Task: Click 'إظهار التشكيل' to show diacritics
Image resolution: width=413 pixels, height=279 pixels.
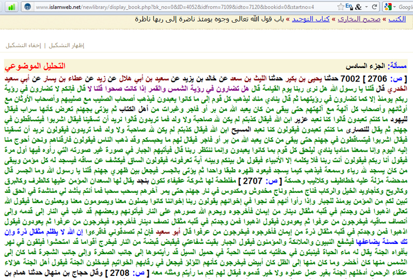Action: pyautogui.click(x=67, y=45)
